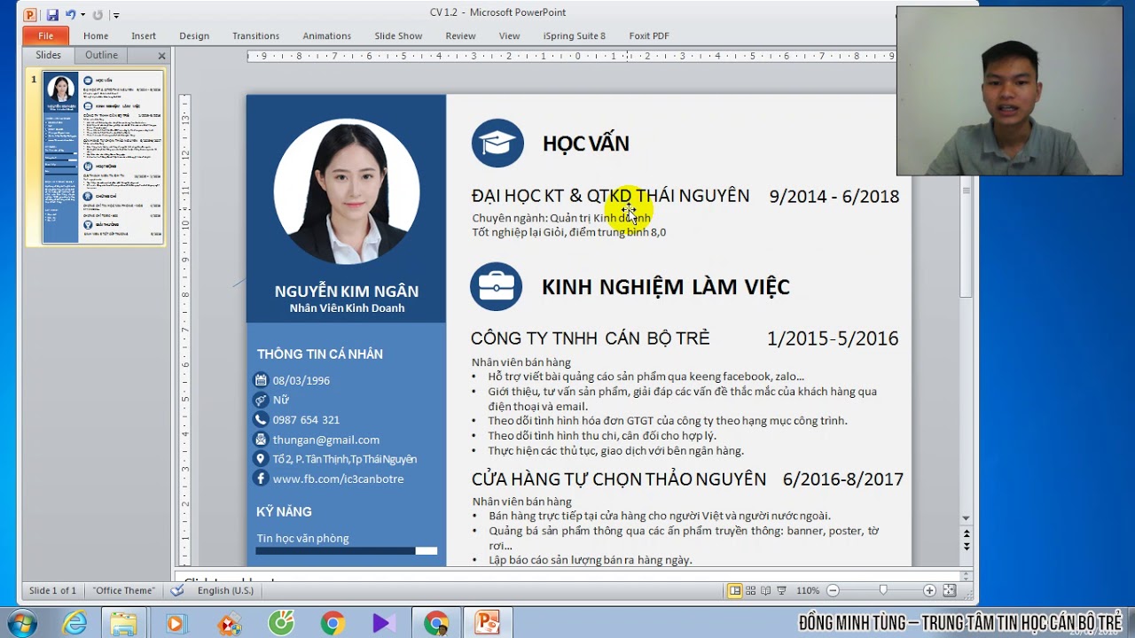Open Internet Explorer from the taskbar

[x=74, y=624]
